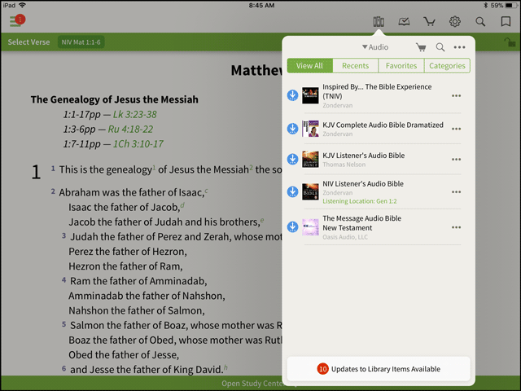Tap the Wi-Fi indicator in status bar
This screenshot has height=391, width=521.
[x=22, y=6]
